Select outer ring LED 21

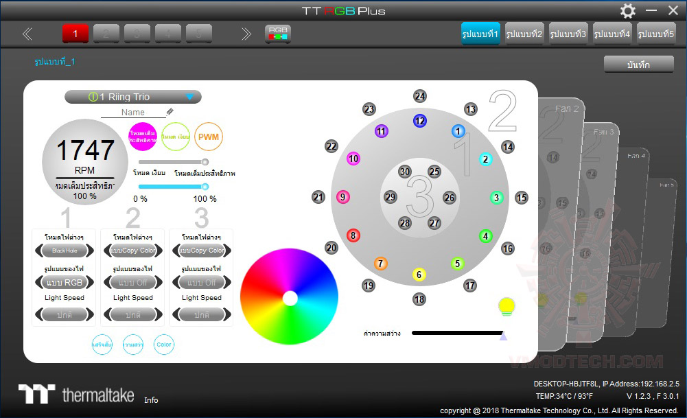(x=318, y=197)
